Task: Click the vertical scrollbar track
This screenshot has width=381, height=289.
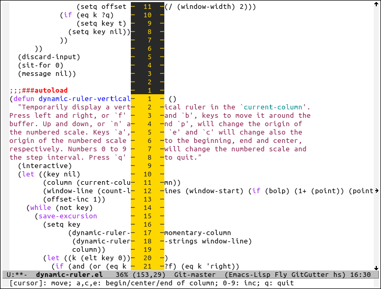Action: (376, 136)
